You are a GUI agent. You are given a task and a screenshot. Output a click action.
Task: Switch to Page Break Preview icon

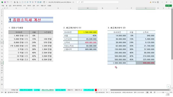click(x=155, y=92)
